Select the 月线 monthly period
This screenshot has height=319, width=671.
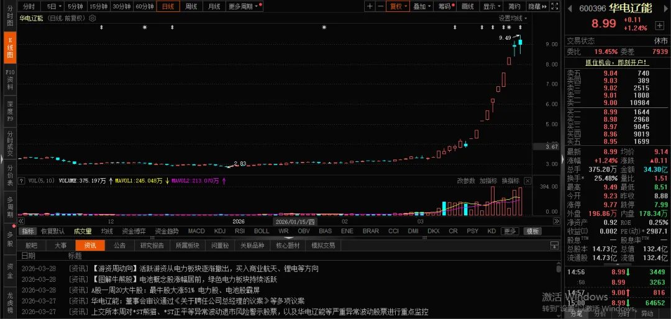[x=214, y=6]
